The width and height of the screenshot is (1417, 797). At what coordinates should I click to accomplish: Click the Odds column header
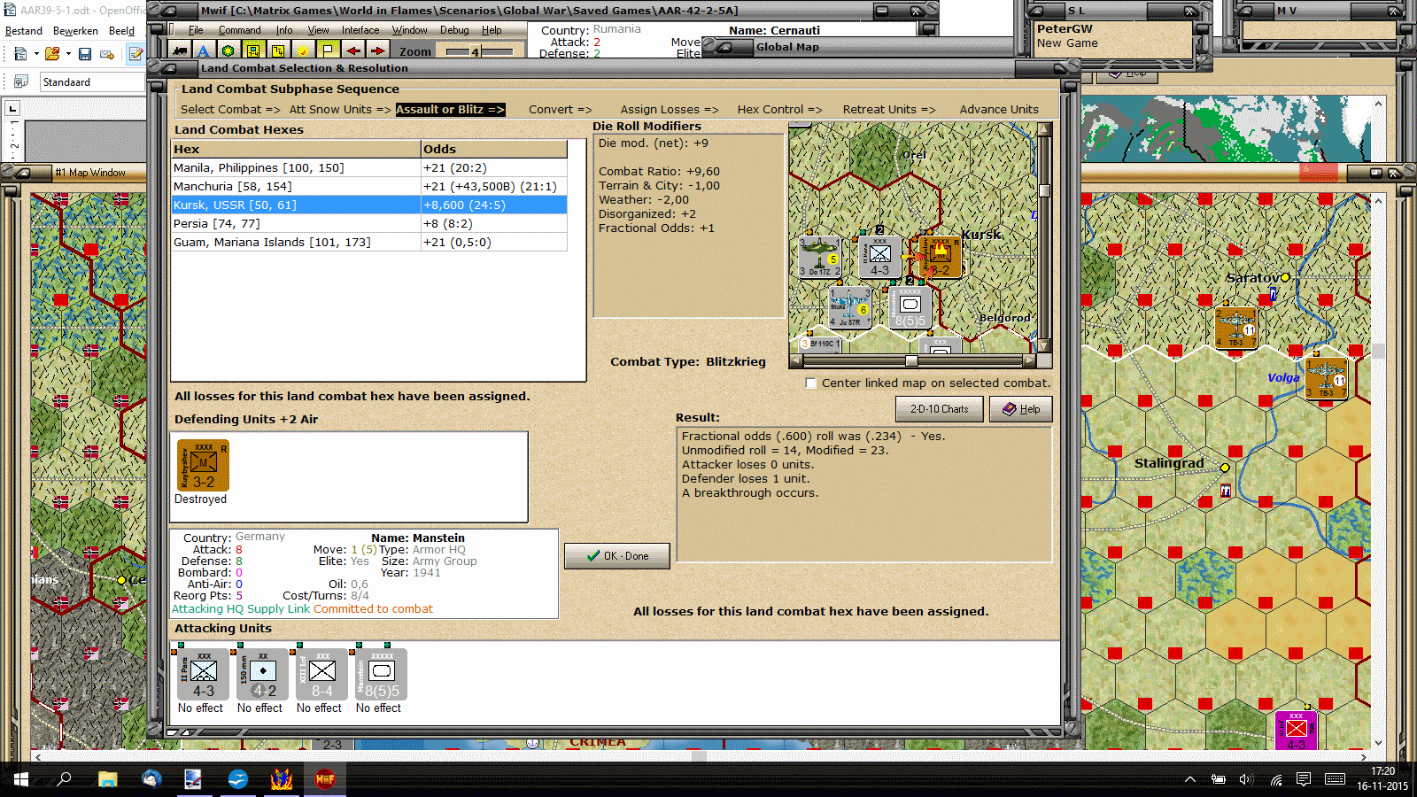pos(494,149)
